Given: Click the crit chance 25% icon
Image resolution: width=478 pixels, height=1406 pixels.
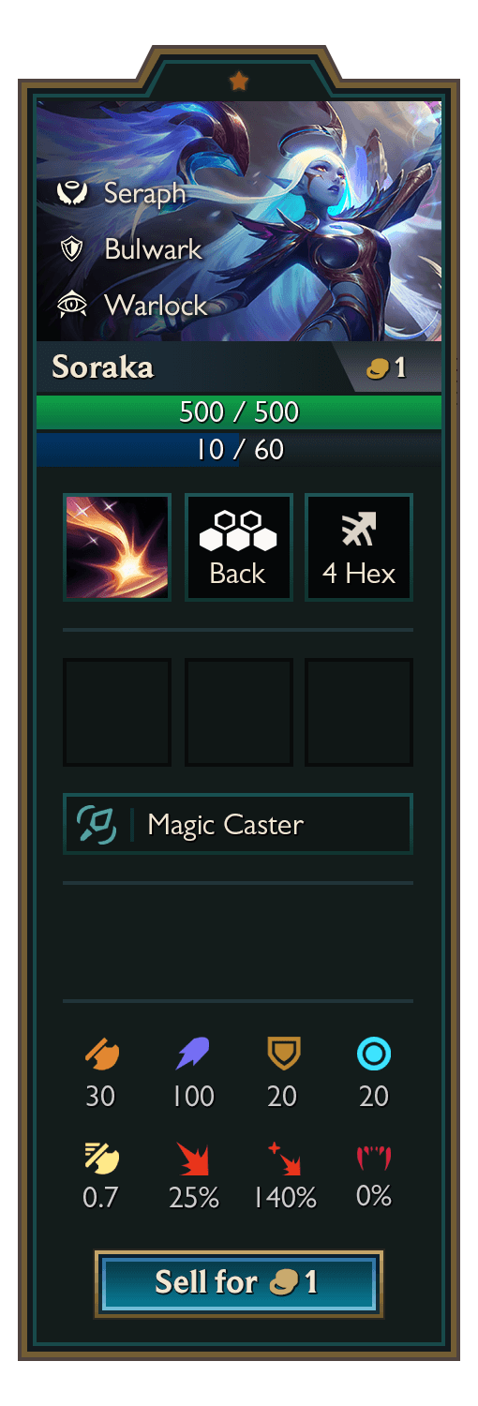Looking at the screenshot, I should (x=193, y=1159).
